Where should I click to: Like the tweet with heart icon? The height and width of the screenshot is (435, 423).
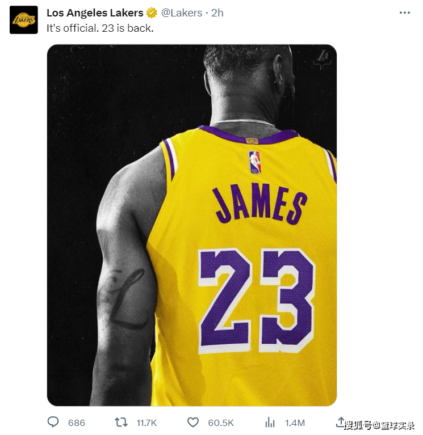tap(192, 423)
